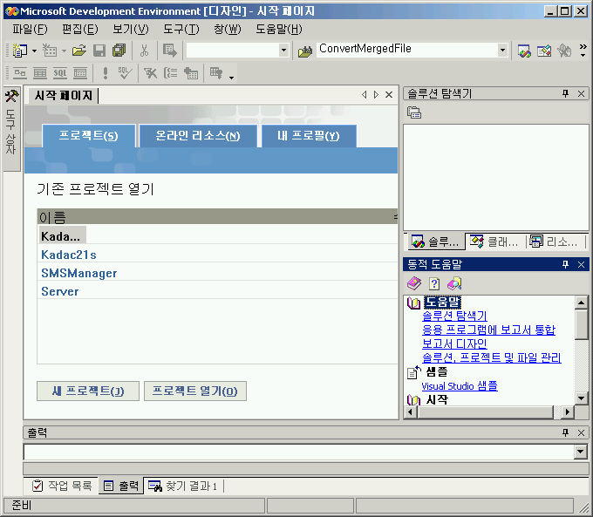The height and width of the screenshot is (517, 593).
Task: Select the 작업 목록 bottom tab
Action: (63, 486)
